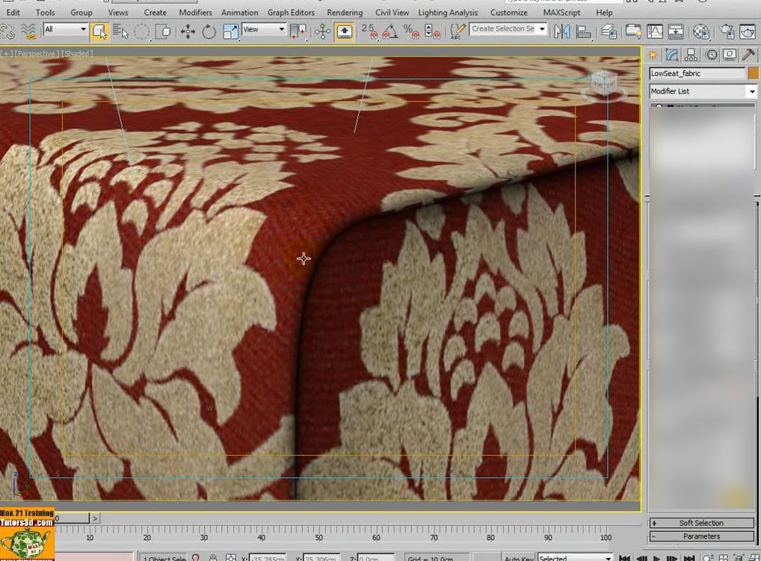Open the Curve Editor icon
Screen dimensions: 761x561
click(x=655, y=32)
